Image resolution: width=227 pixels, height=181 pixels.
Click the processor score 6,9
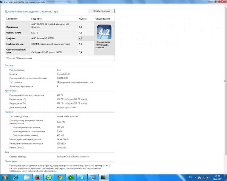coord(81,27)
